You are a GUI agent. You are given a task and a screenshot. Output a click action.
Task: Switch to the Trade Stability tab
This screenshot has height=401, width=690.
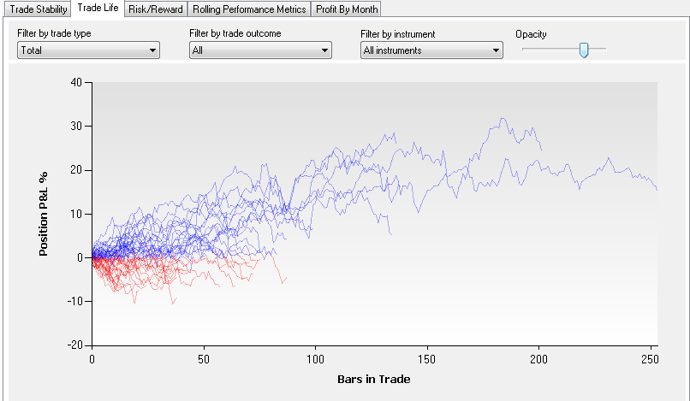[37, 9]
